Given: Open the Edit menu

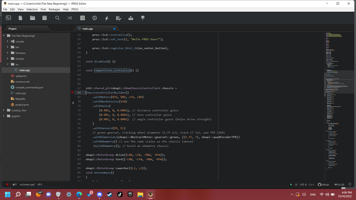Looking at the screenshot, I should (12, 9).
